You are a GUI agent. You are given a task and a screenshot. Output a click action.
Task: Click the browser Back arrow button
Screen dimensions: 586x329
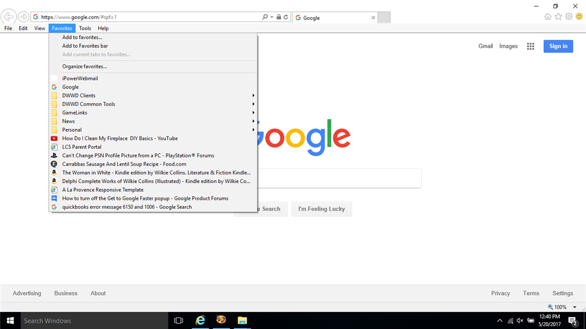(x=8, y=17)
